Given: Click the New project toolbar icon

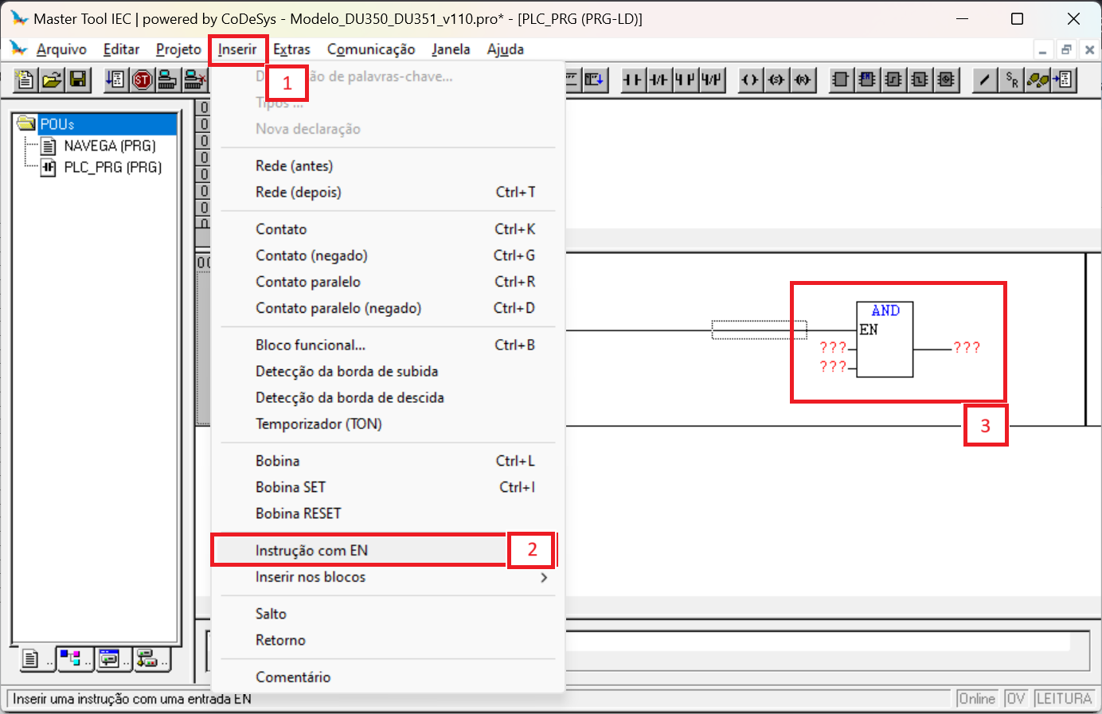Looking at the screenshot, I should [x=25, y=80].
